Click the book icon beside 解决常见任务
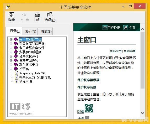Viewport: 150px width, 124px height. pyautogui.click(x=16, y=60)
